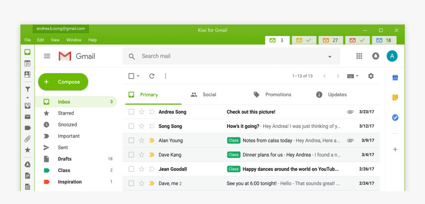
Task: Check the Dave Kang email checkbox
Action: coord(131,155)
